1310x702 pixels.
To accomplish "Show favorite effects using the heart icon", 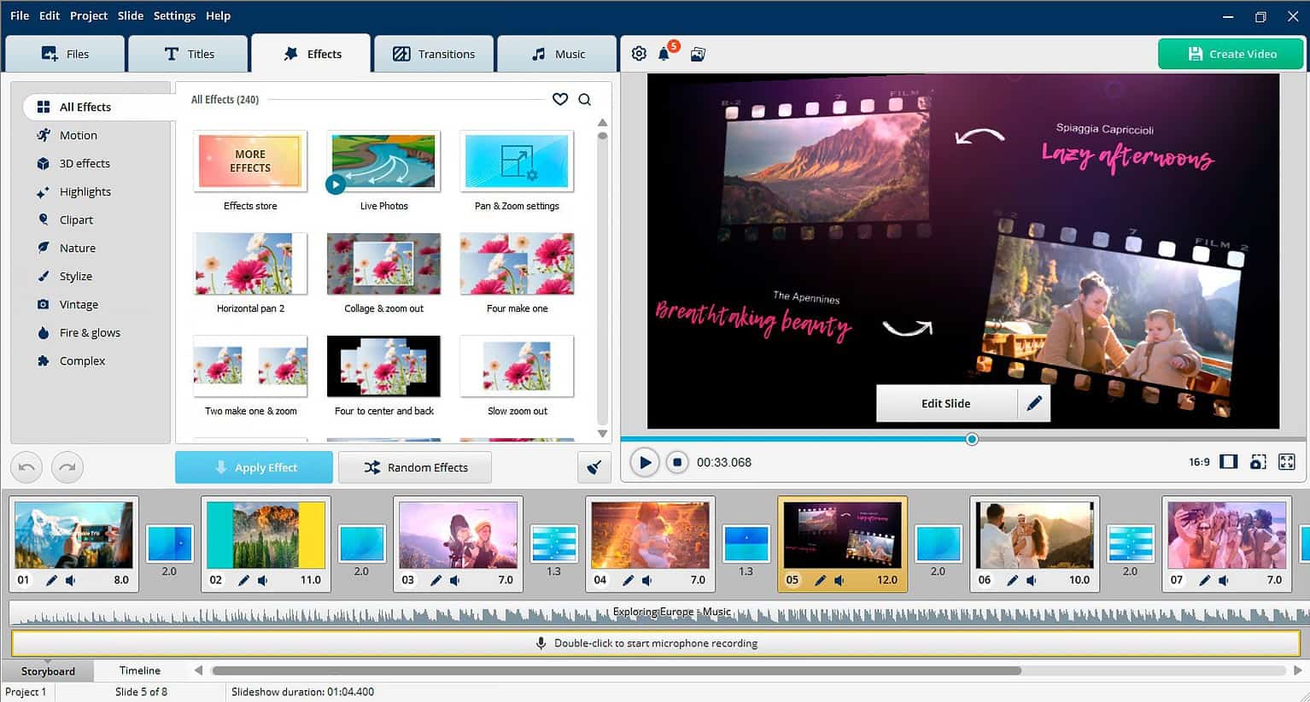I will pyautogui.click(x=560, y=99).
